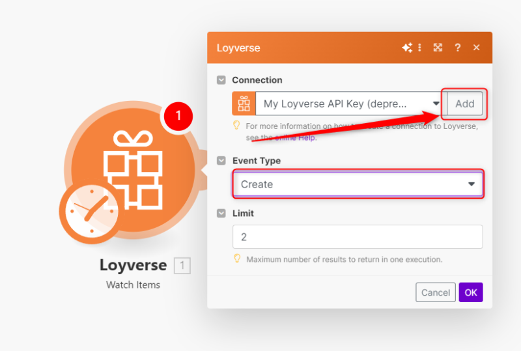Viewport: 521px width, 351px height.
Task: Click the Limit input field
Action: pyautogui.click(x=358, y=237)
